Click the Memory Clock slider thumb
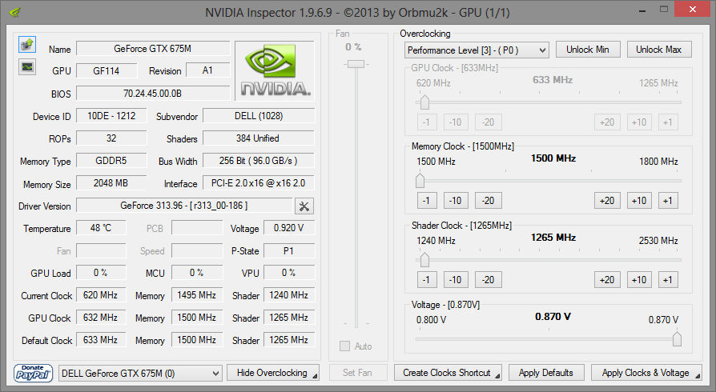This screenshot has height=392, width=716. point(420,181)
